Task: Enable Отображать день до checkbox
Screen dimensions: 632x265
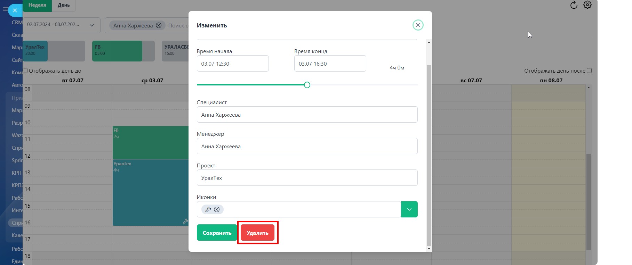Action: pyautogui.click(x=25, y=71)
